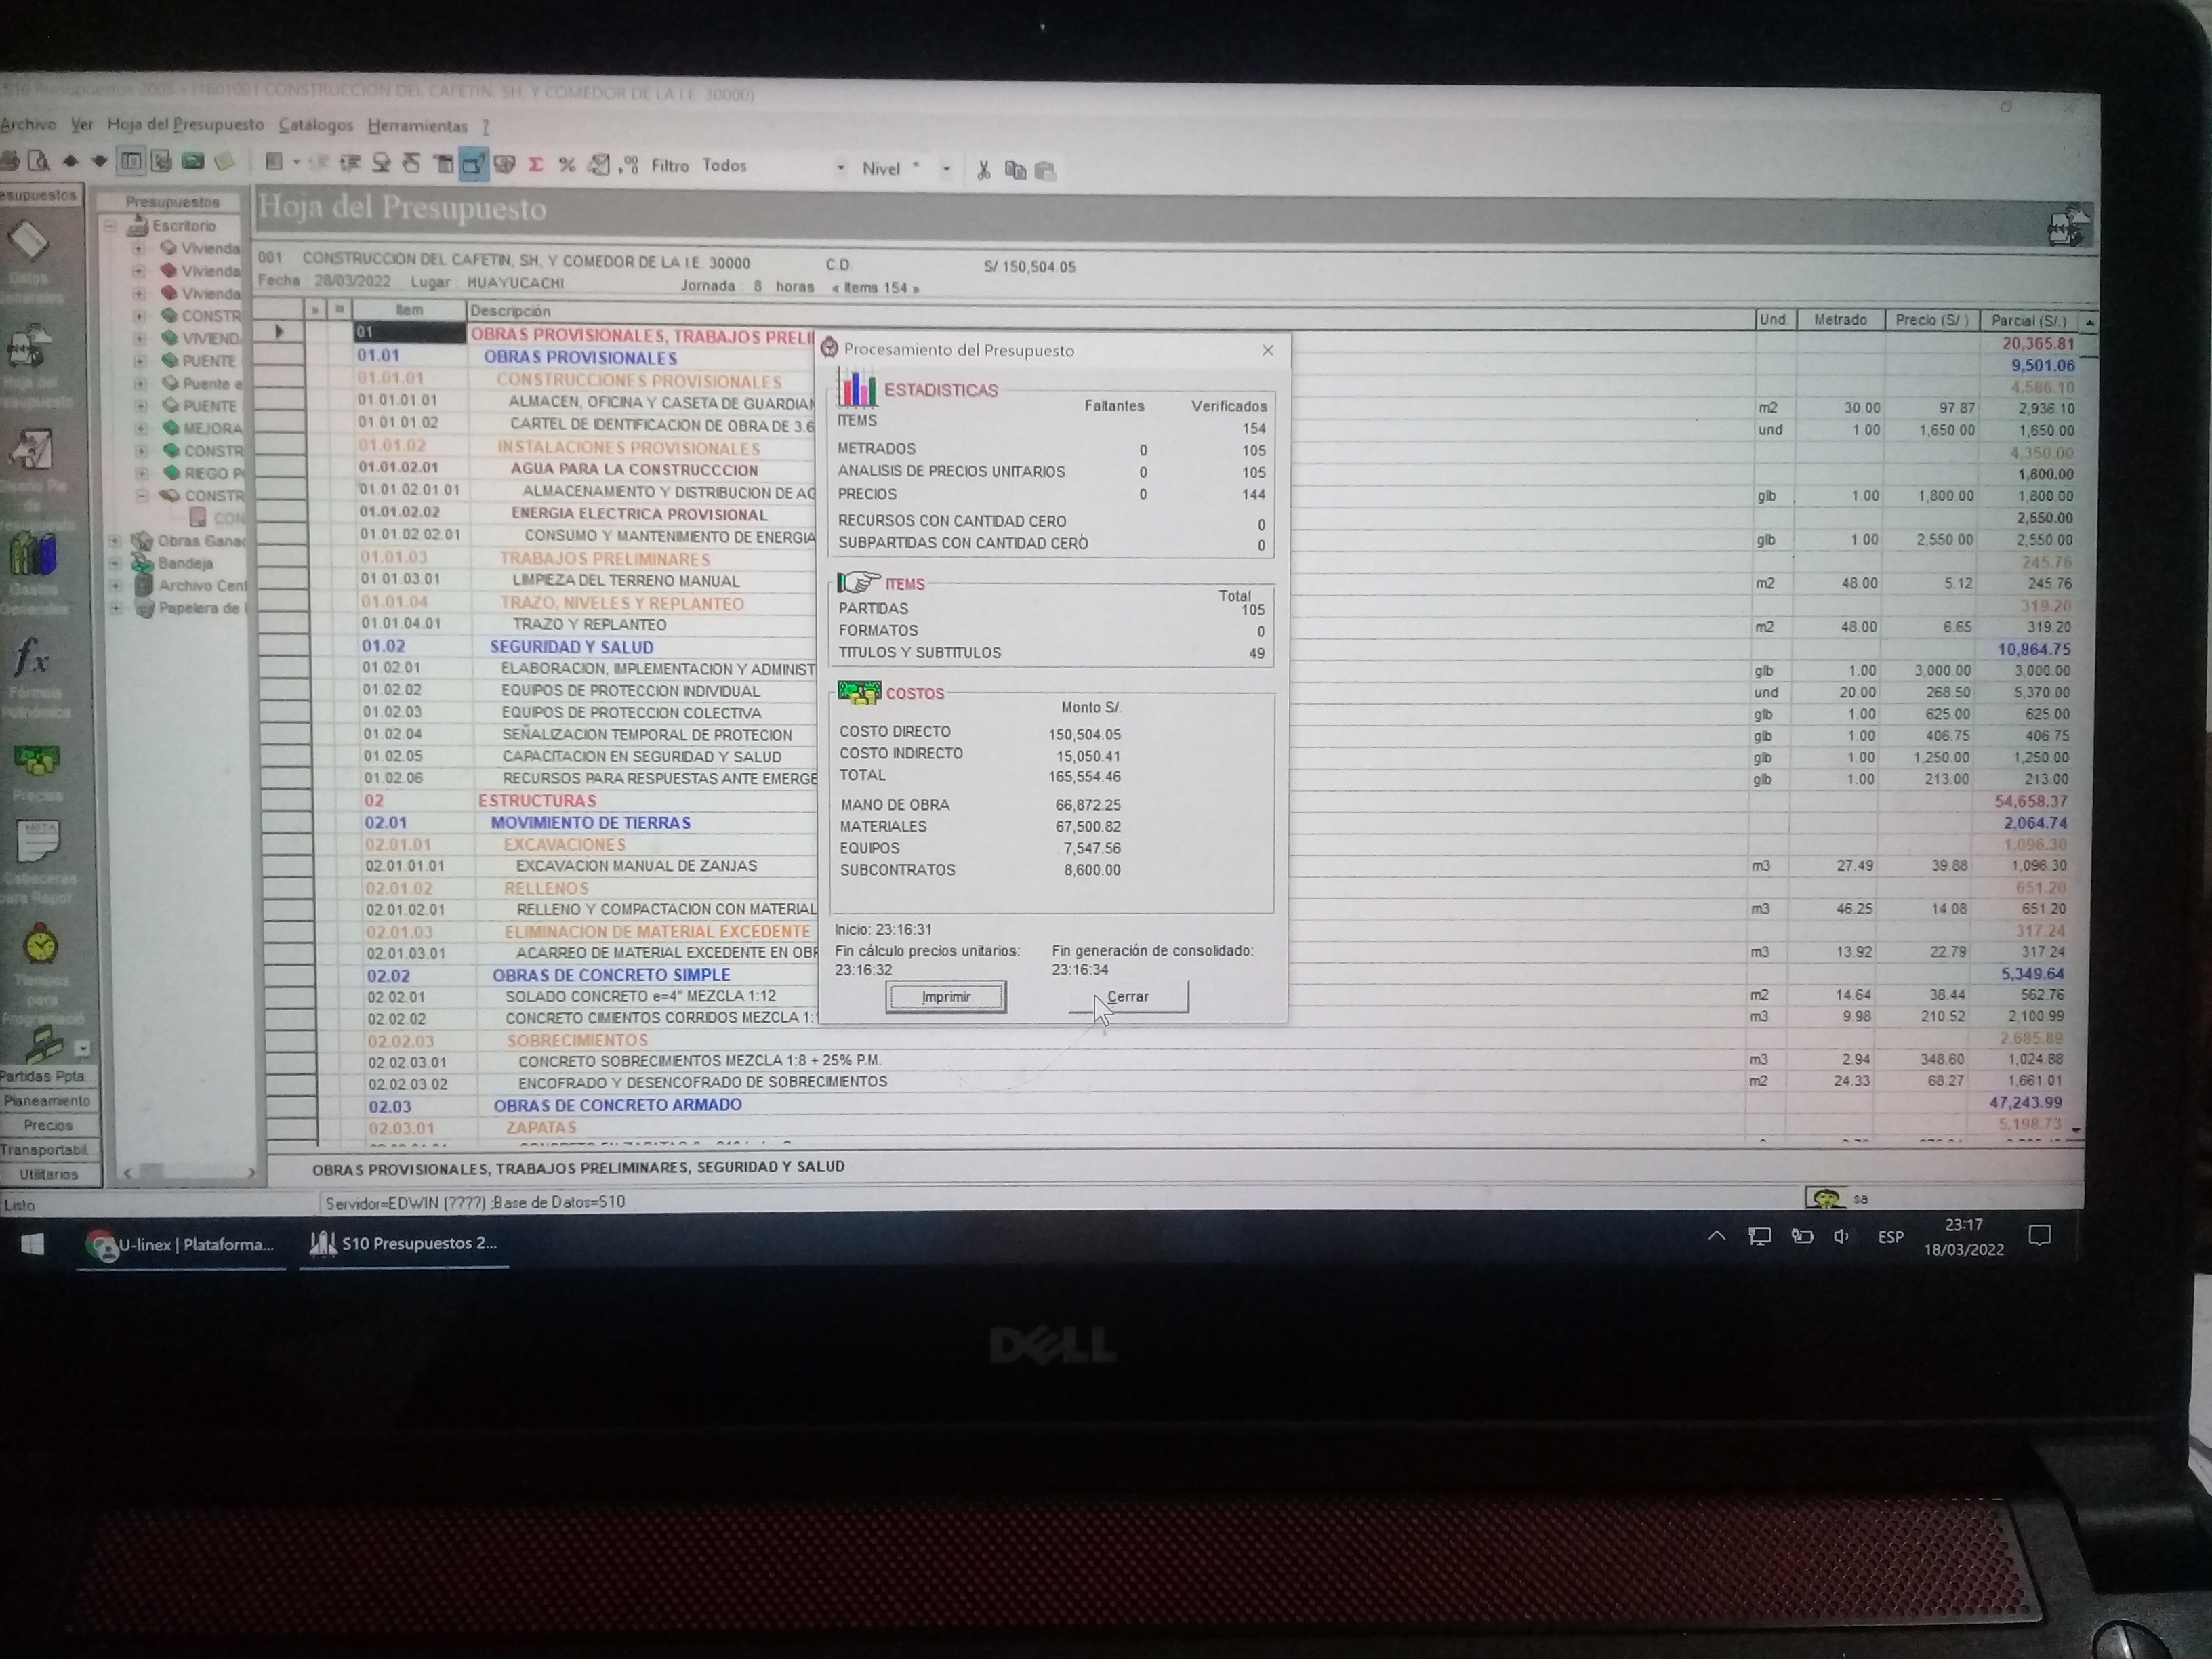Click the Statistics bar chart icon
The width and height of the screenshot is (2212, 1659).
(852, 388)
